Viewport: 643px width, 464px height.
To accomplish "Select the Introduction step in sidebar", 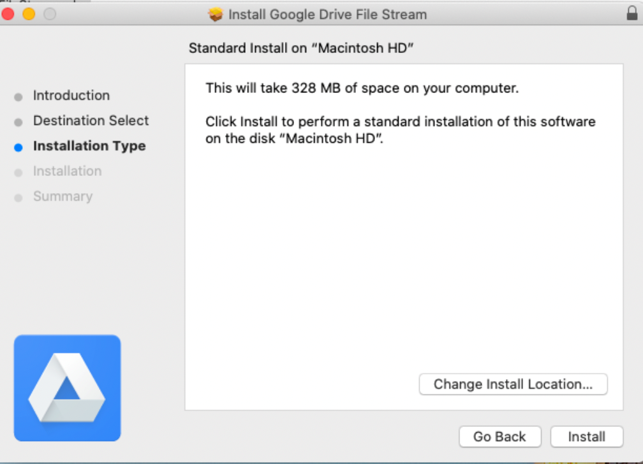I will point(71,96).
